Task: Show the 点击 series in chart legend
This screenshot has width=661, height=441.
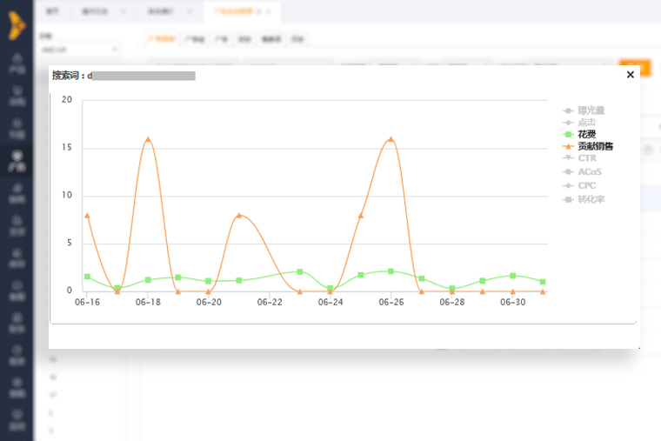Action: pos(585,123)
